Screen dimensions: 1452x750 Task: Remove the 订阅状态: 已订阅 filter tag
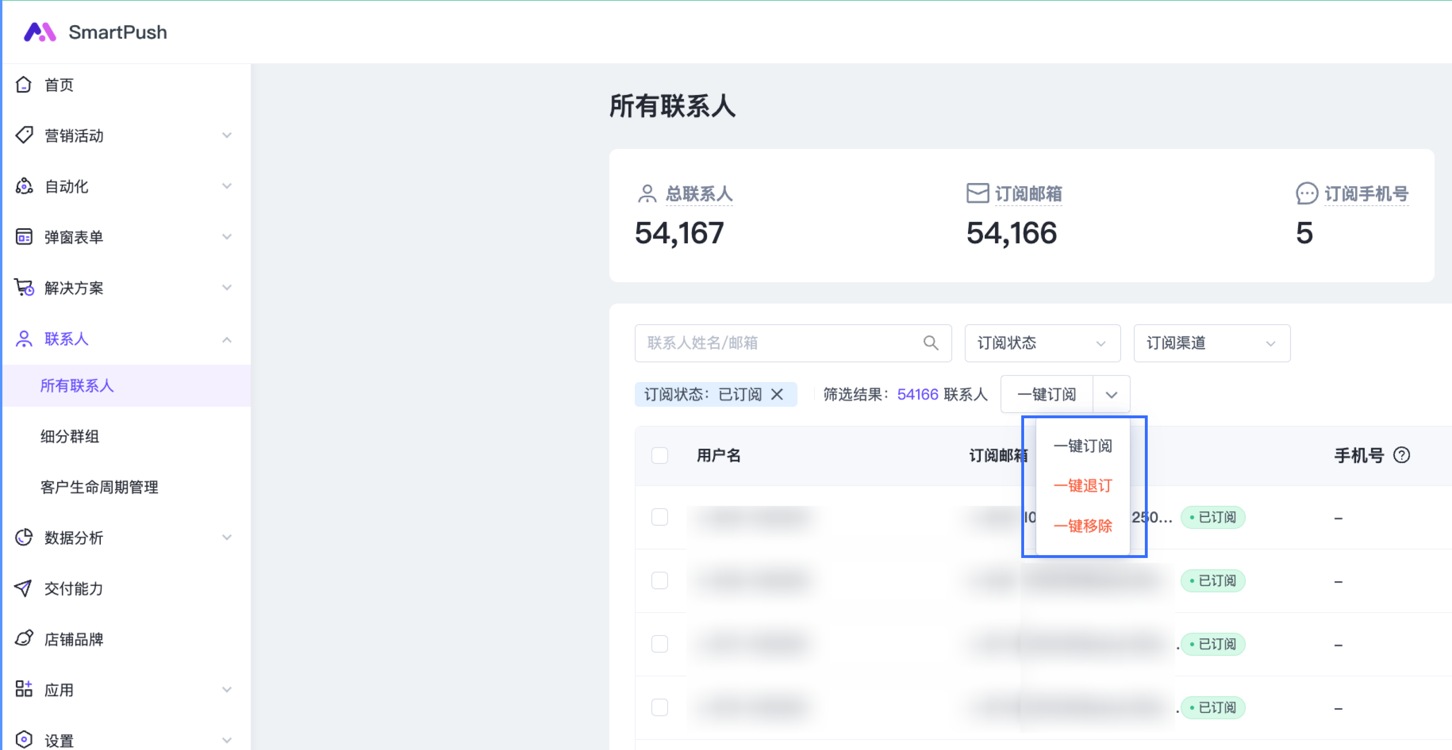click(777, 394)
